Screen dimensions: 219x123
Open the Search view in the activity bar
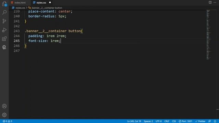(4, 12)
